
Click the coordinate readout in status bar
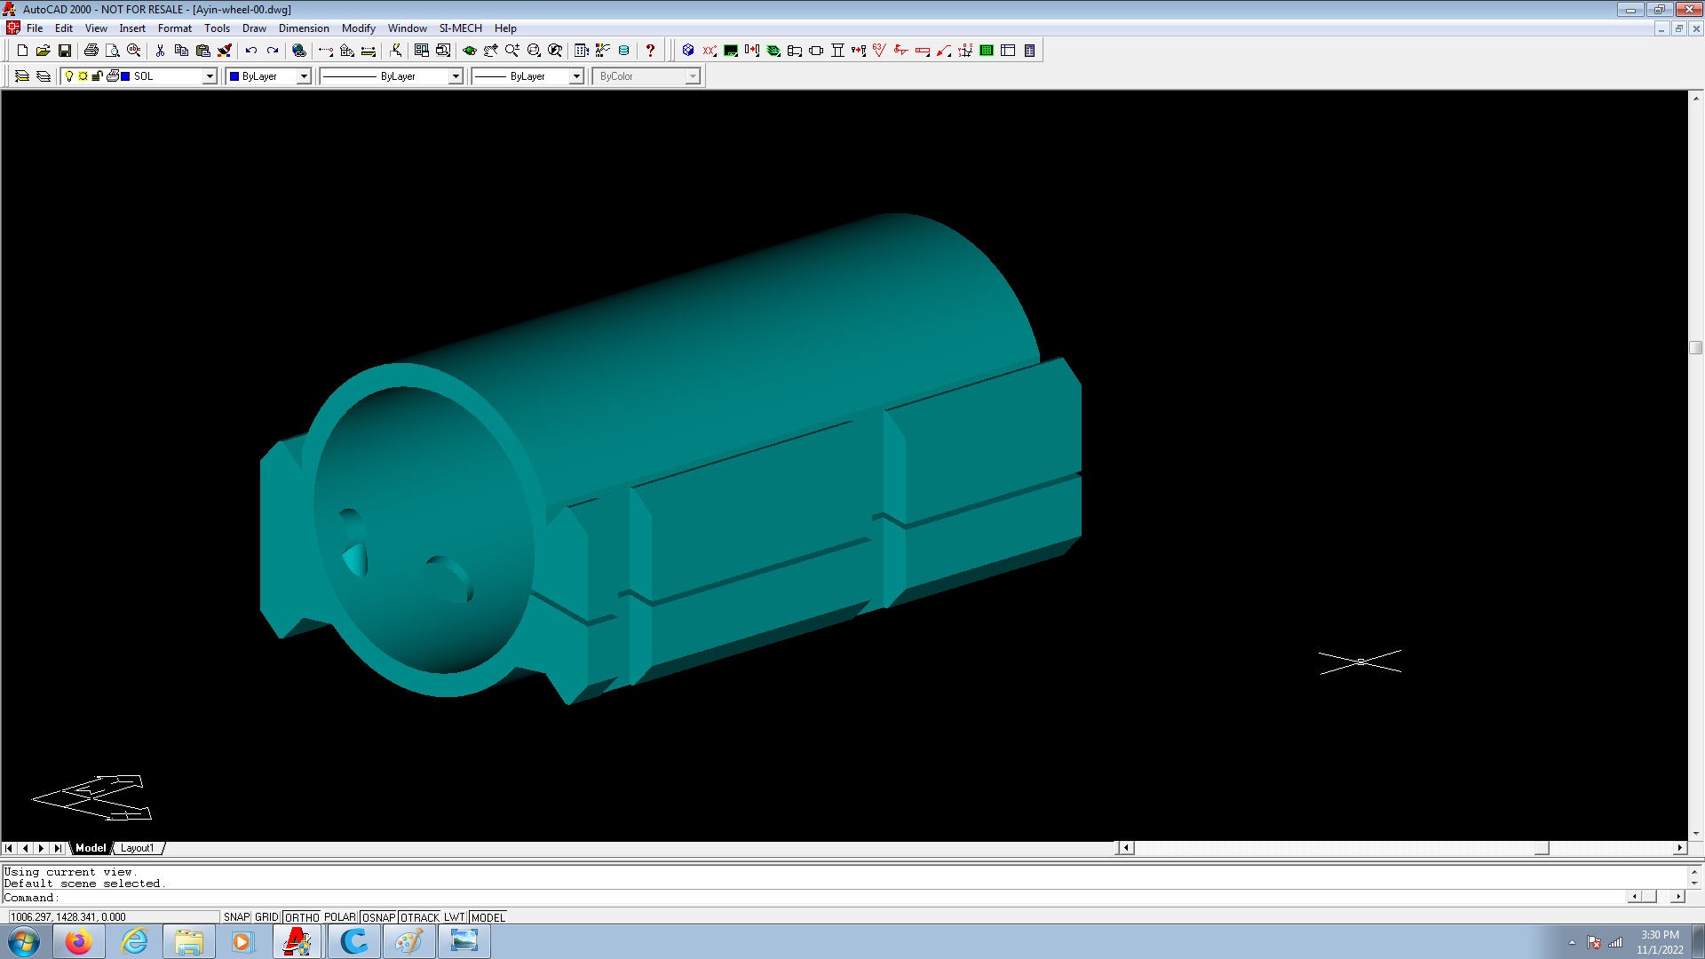(114, 917)
